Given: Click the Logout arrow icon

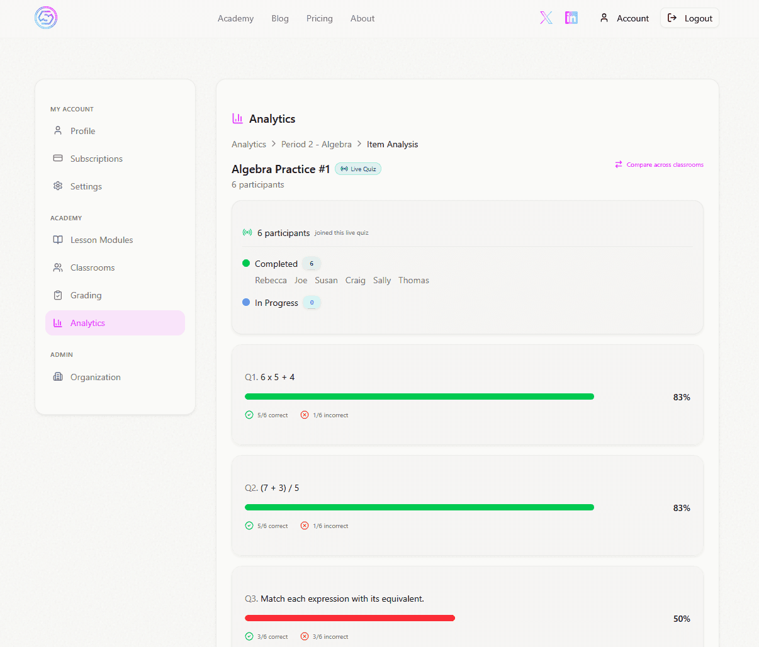Looking at the screenshot, I should pyautogui.click(x=672, y=18).
